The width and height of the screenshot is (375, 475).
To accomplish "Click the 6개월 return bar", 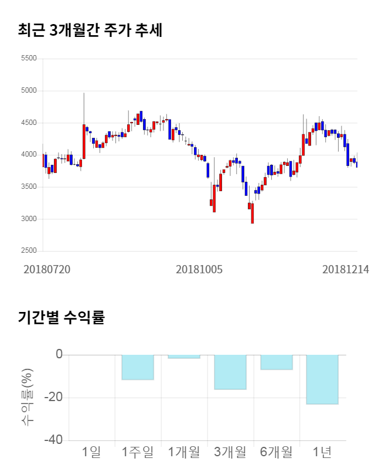I will coord(277,362).
